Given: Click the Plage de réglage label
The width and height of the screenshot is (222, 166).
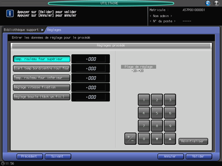Looking at the screenshot, I should [138, 67].
